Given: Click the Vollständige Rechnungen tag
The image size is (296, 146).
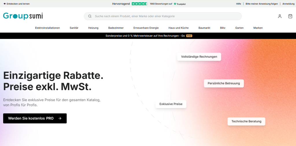Looking at the screenshot, I should [x=199, y=57].
